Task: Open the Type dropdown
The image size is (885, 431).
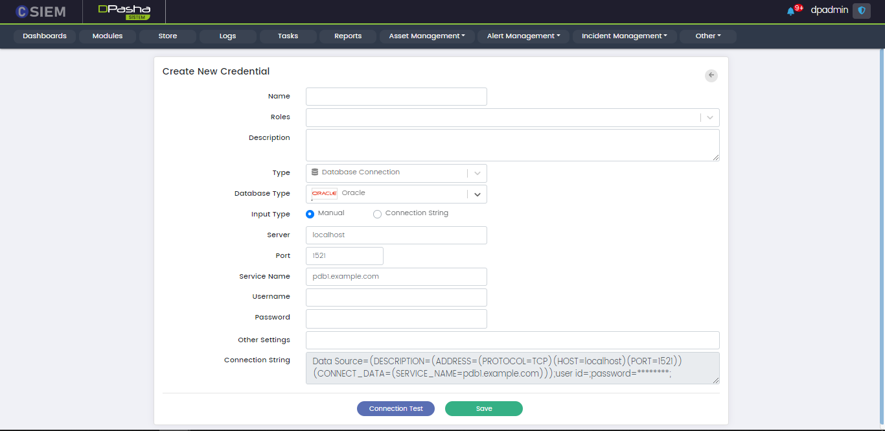Action: coord(396,173)
